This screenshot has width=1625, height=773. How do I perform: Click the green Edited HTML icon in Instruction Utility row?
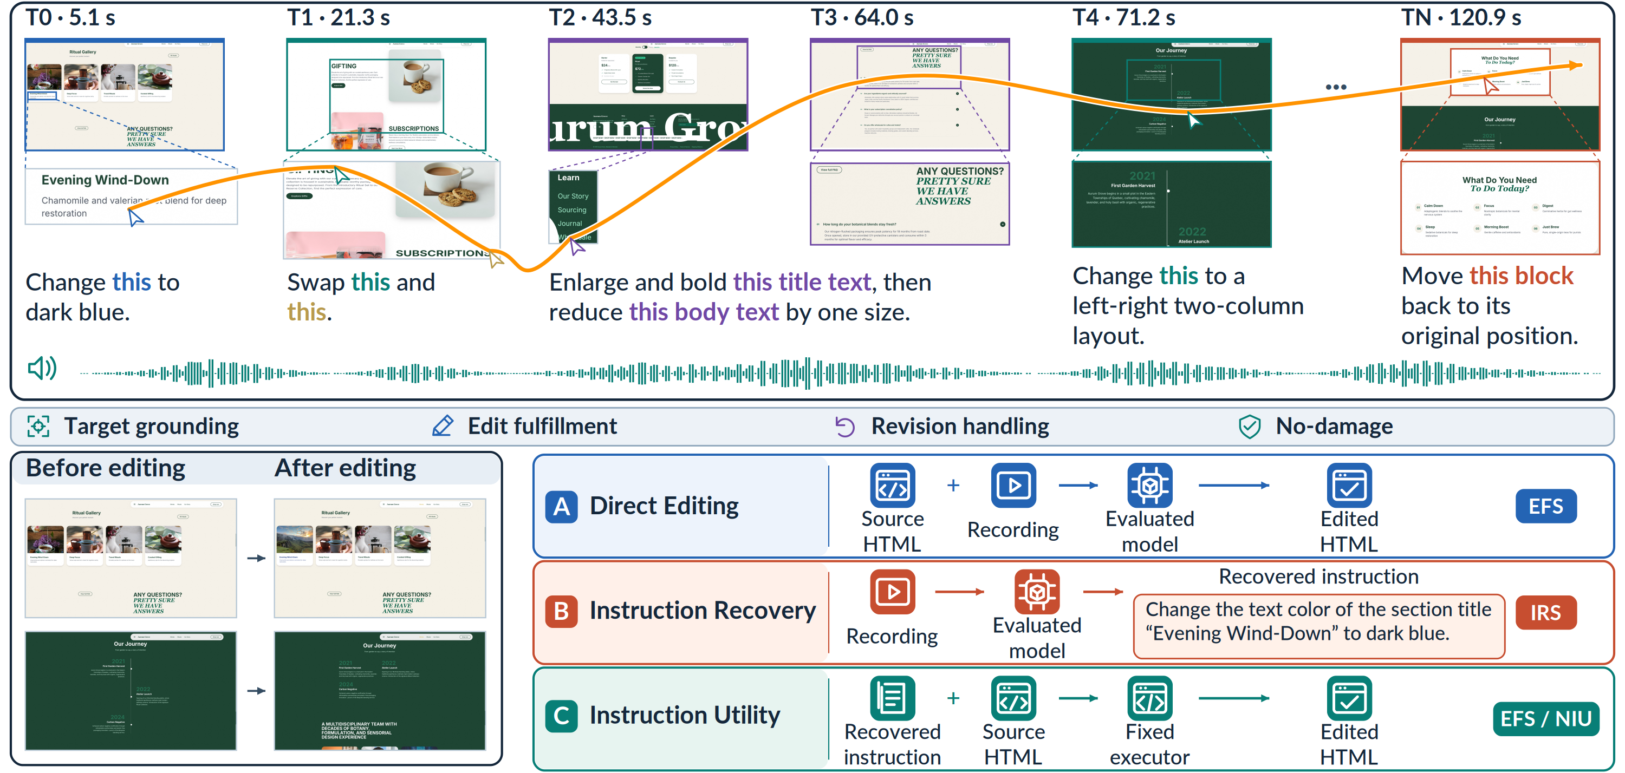(1349, 699)
